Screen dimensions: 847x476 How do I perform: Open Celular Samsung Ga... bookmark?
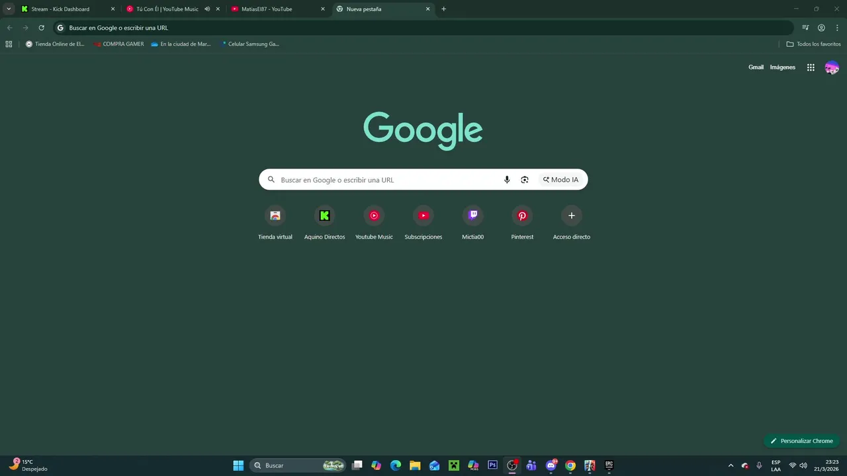tap(250, 44)
